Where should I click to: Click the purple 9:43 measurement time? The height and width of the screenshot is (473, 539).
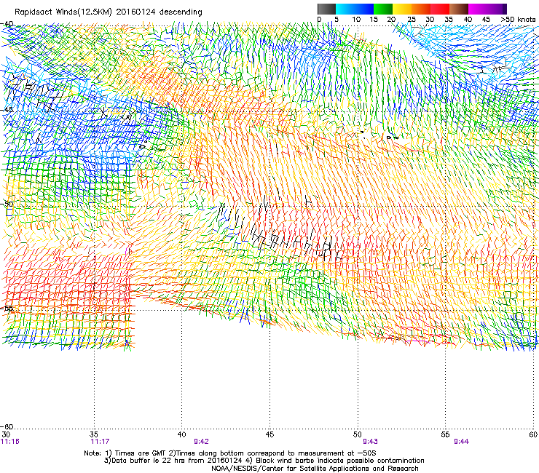[370, 442]
